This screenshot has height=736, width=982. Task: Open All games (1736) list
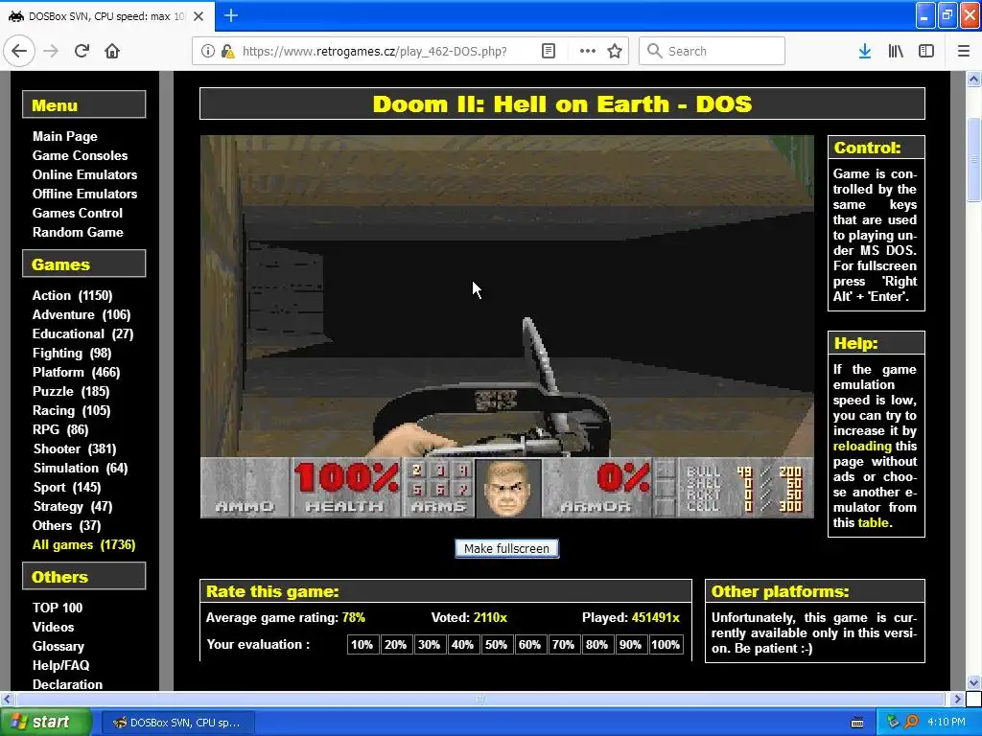tap(84, 545)
